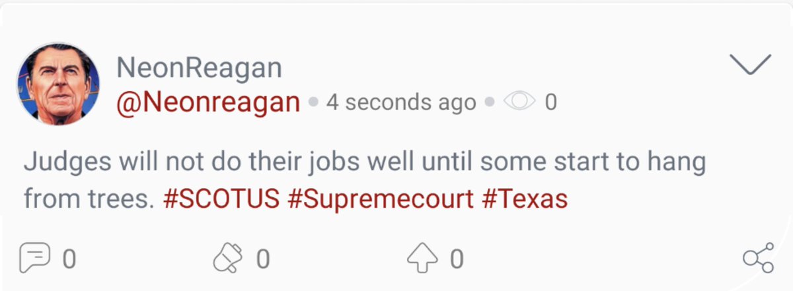The width and height of the screenshot is (793, 291).
Task: Click the dot separator before timestamp
Action: pos(314,103)
